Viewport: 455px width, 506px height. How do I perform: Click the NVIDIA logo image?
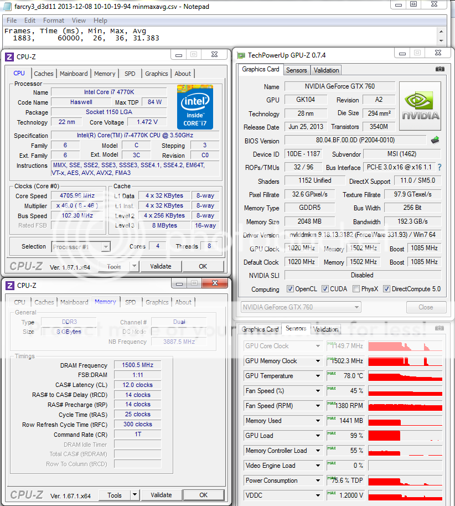pyautogui.click(x=421, y=105)
